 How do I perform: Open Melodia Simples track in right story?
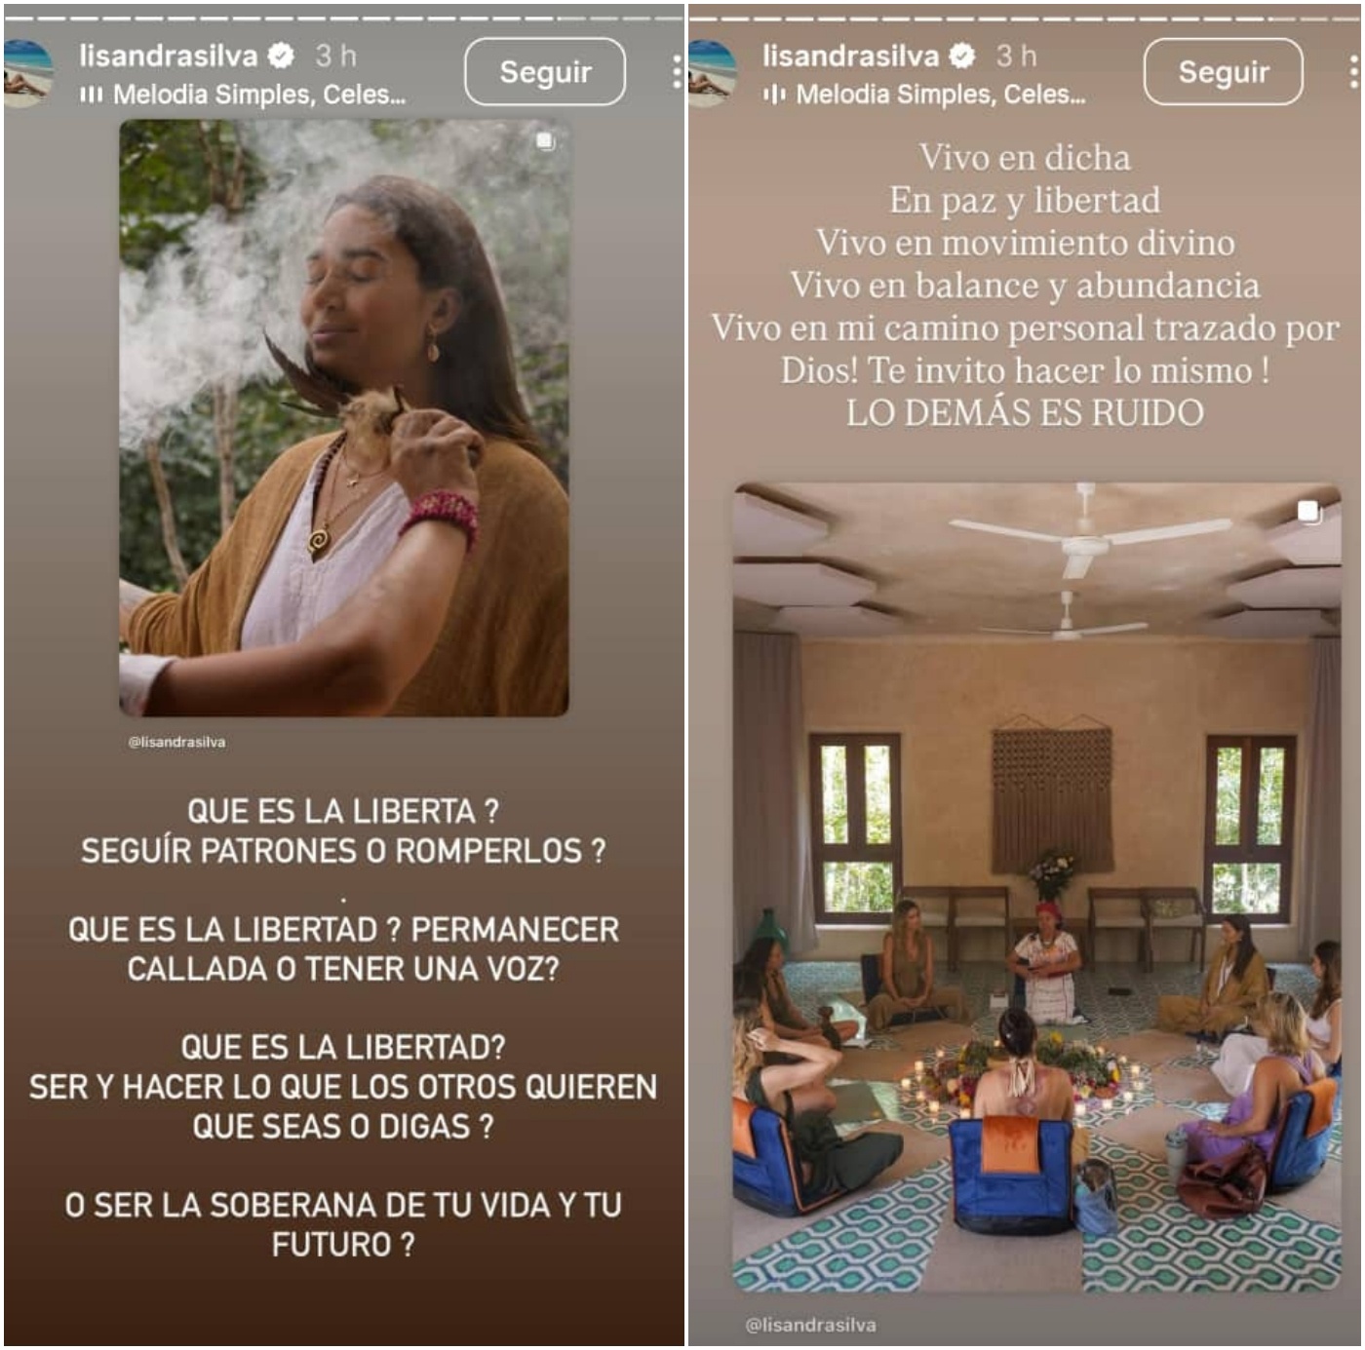[x=940, y=95]
